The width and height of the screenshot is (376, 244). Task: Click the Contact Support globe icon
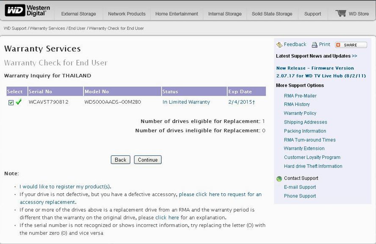pyautogui.click(x=279, y=179)
